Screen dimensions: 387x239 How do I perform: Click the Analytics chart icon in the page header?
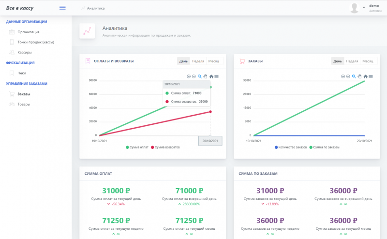click(x=87, y=31)
